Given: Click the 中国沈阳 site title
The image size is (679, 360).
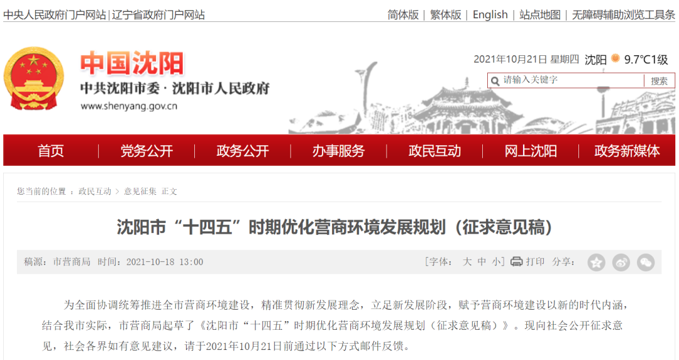Looking at the screenshot, I should (x=133, y=63).
